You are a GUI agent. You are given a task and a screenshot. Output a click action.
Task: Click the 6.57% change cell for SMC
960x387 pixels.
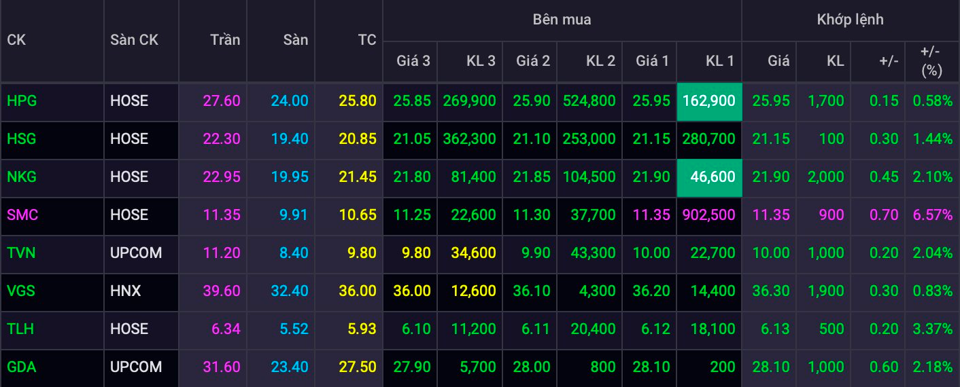[x=932, y=215]
